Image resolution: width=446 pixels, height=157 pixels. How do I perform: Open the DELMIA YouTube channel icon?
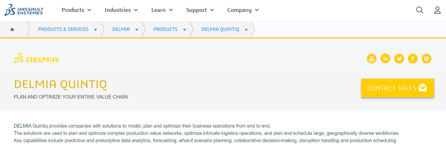372,59
